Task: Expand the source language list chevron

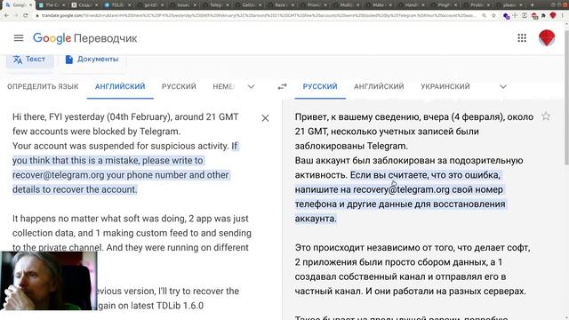Action: tap(251, 87)
